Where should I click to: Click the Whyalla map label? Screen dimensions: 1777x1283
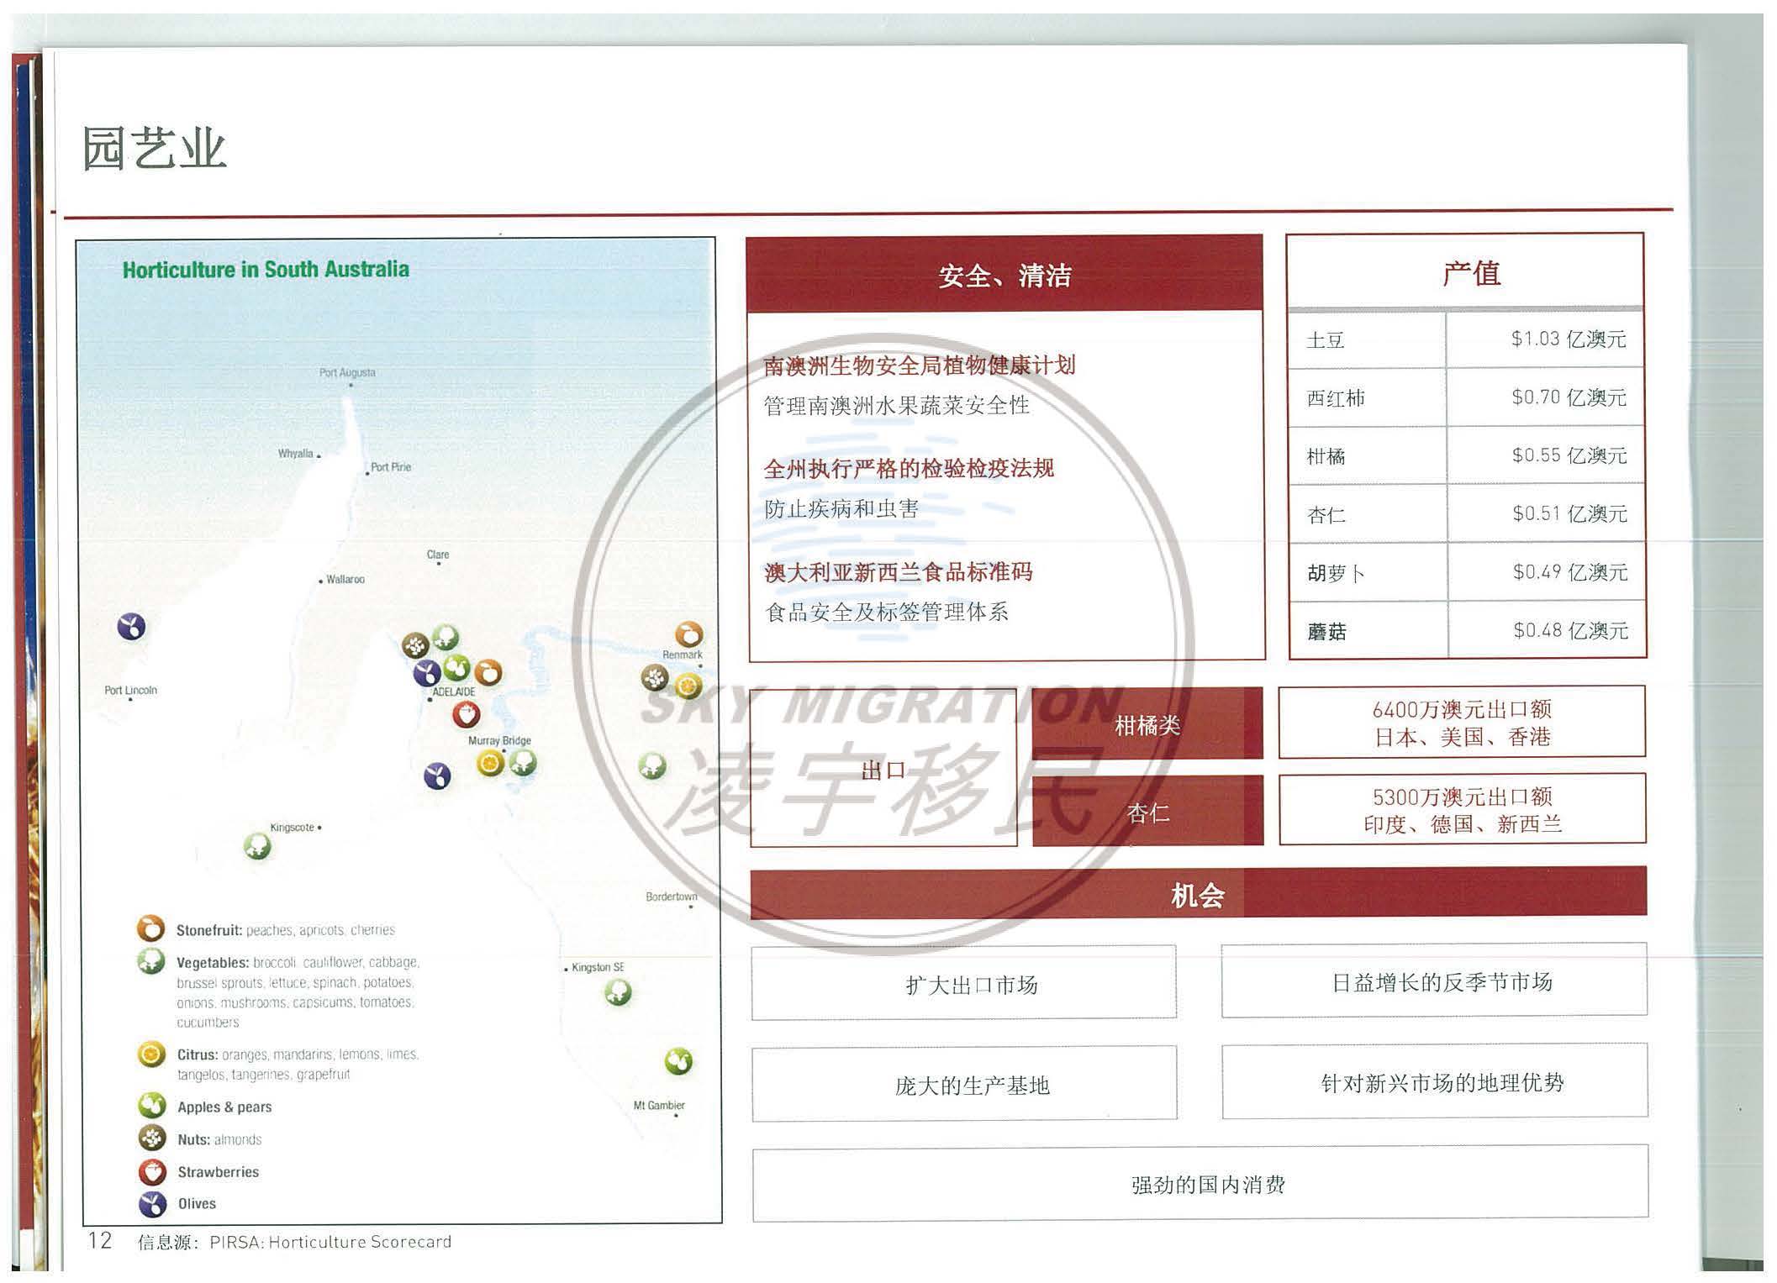pyautogui.click(x=296, y=454)
